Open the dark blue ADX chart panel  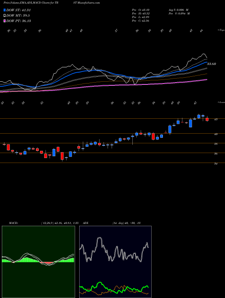click(115, 262)
